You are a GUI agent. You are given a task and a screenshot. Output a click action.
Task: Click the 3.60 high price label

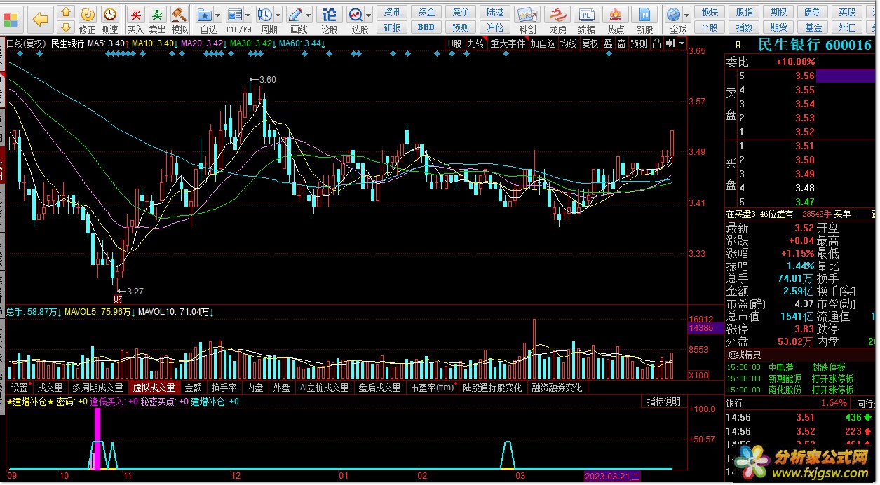point(268,79)
